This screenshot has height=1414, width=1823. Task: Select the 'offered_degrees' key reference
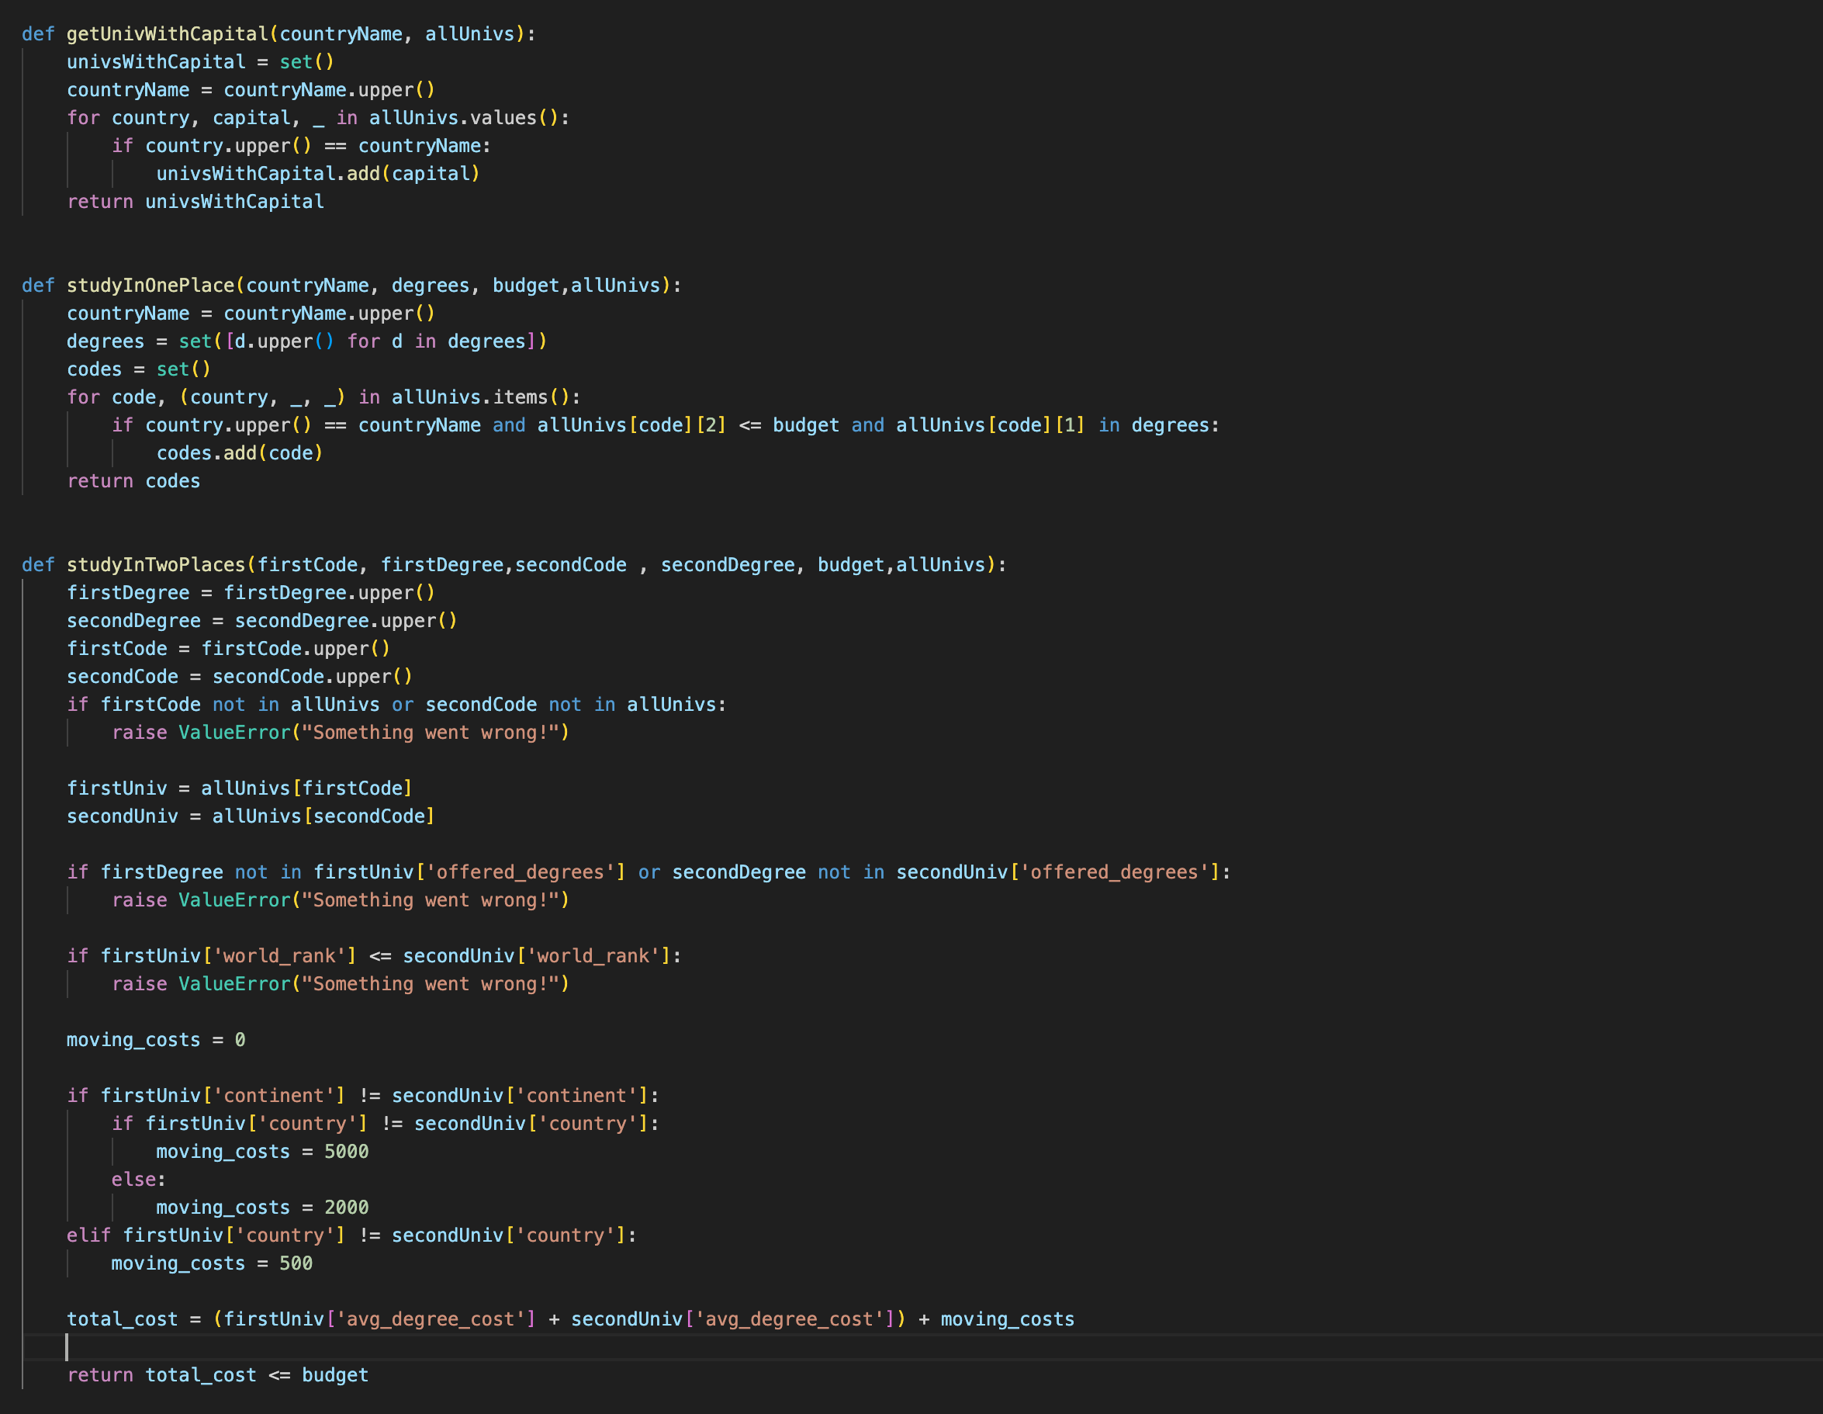pyautogui.click(x=523, y=871)
